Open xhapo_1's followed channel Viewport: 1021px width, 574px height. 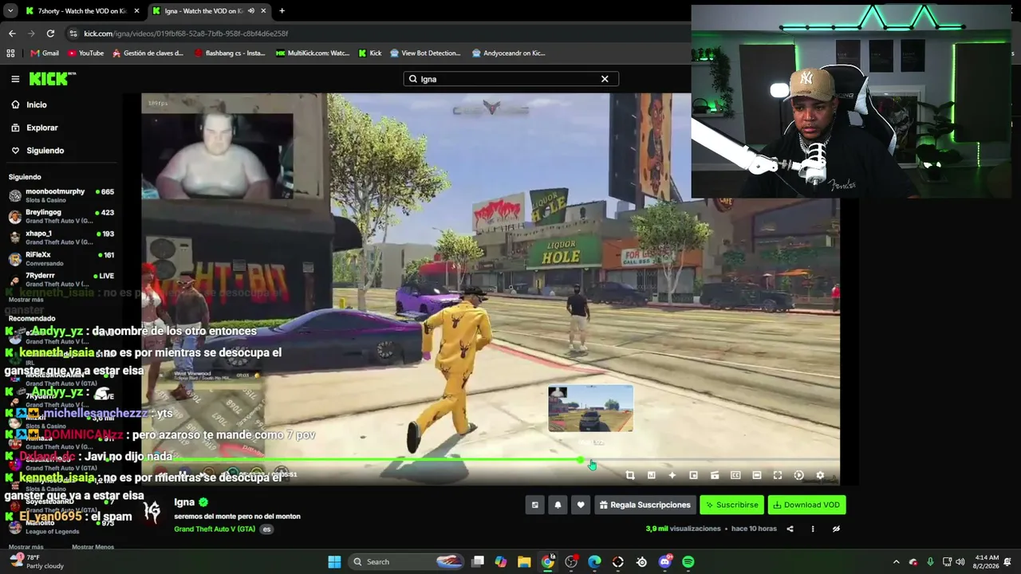(x=61, y=238)
